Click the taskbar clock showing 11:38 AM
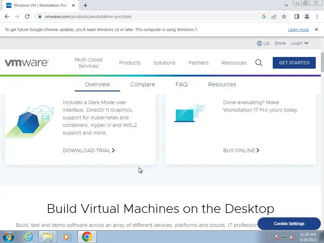Viewport: 324px width, 243px height. click(308, 237)
